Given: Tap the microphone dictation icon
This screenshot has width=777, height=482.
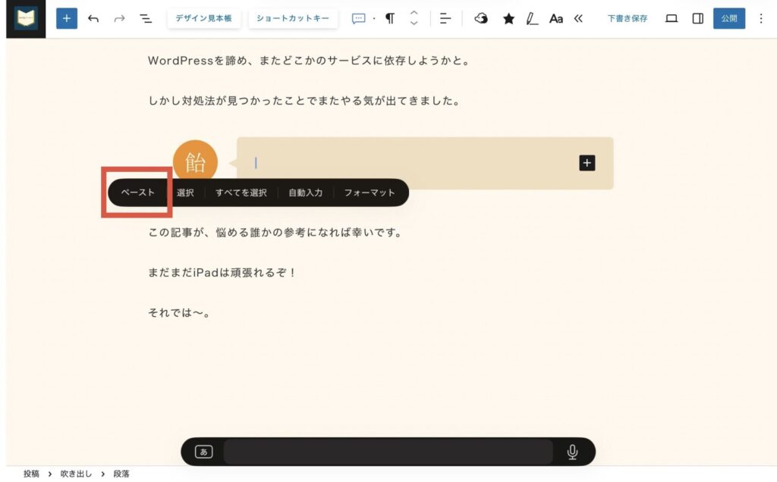Looking at the screenshot, I should click(x=572, y=452).
